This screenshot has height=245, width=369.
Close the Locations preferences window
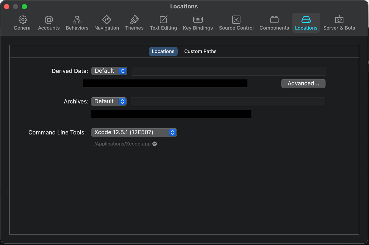point(7,7)
